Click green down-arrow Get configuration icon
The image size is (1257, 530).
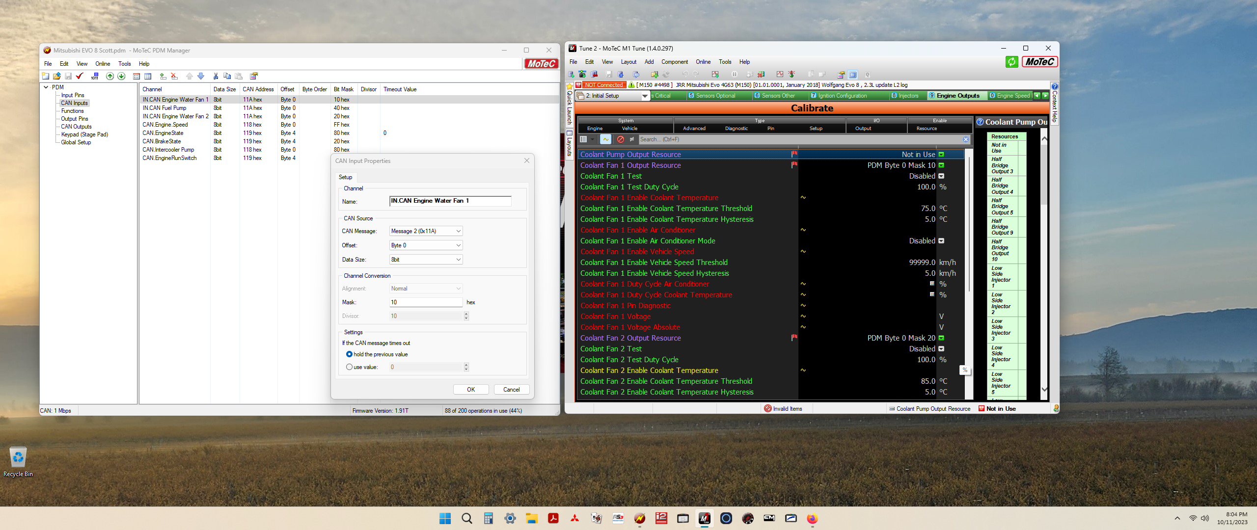(121, 76)
